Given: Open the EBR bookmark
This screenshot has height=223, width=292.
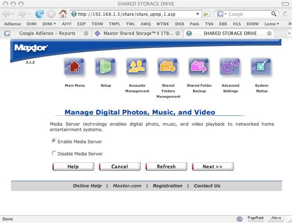Looking at the screenshot, I should tap(223, 24).
